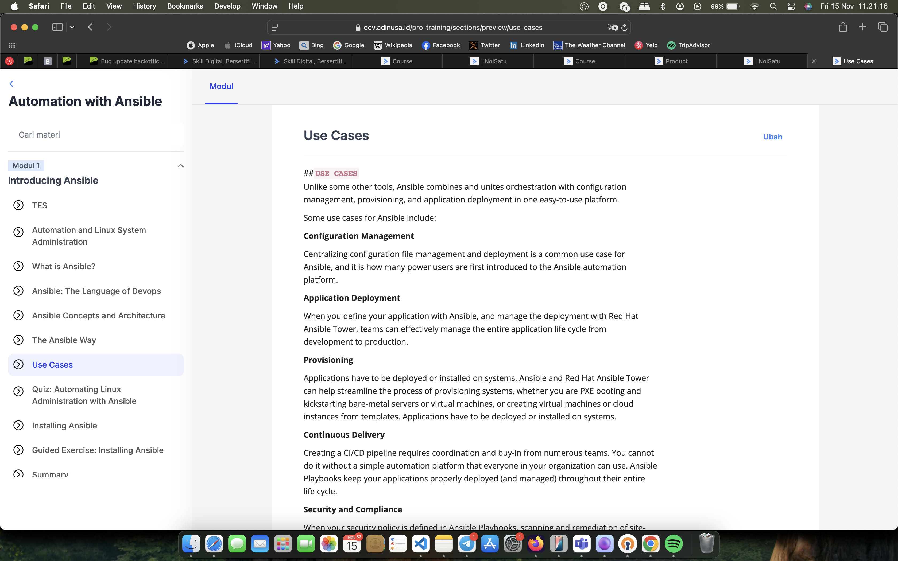Open the Bookmarks menu
The height and width of the screenshot is (561, 898).
pos(185,6)
